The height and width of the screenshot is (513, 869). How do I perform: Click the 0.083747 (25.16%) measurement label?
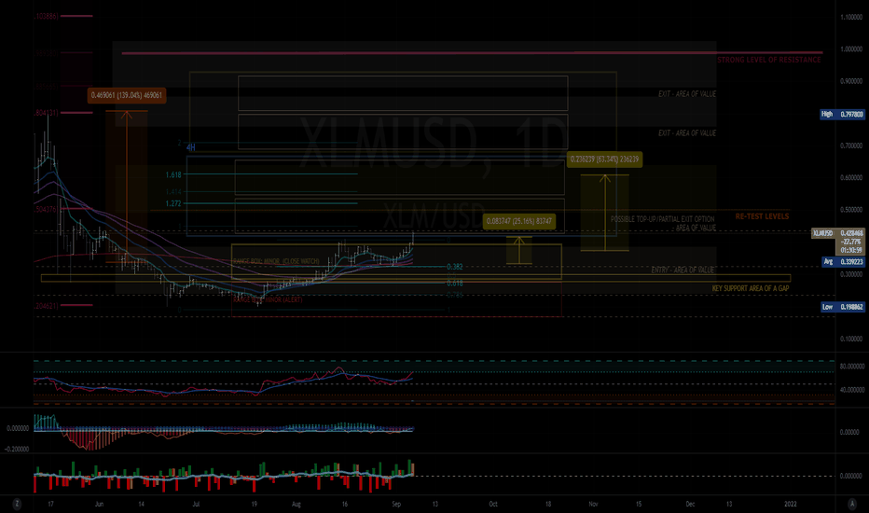point(519,221)
